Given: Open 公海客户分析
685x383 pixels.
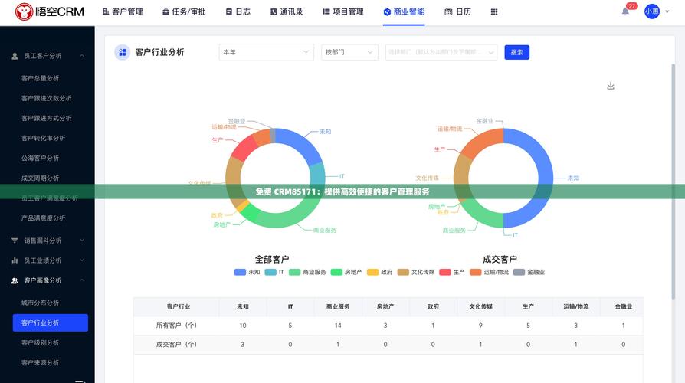Looking at the screenshot, I should click(x=40, y=158).
